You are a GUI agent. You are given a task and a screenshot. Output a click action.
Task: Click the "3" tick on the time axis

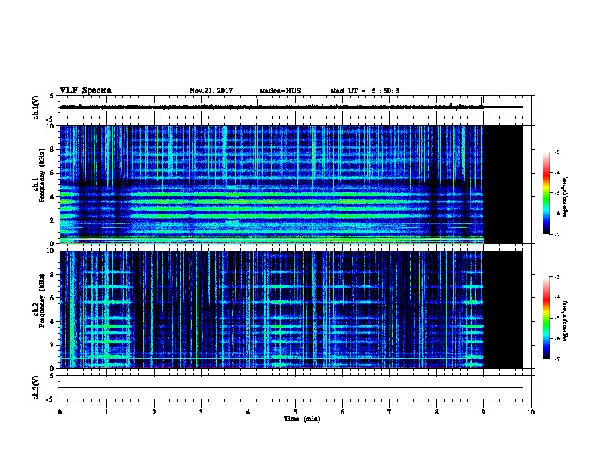pos(201,412)
